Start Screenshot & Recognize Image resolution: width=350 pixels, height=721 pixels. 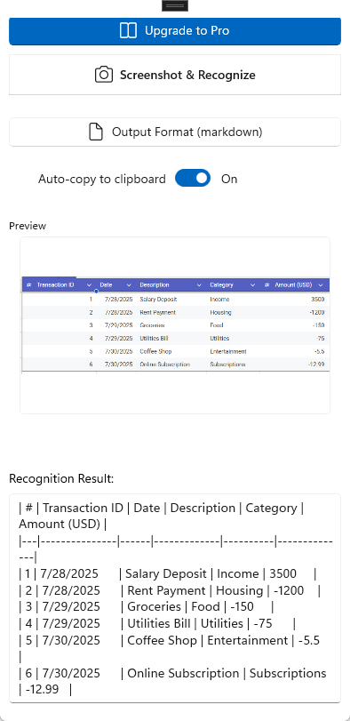click(x=175, y=75)
